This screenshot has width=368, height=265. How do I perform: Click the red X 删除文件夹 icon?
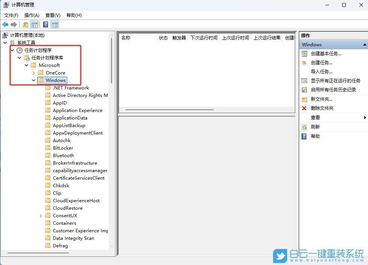304,109
